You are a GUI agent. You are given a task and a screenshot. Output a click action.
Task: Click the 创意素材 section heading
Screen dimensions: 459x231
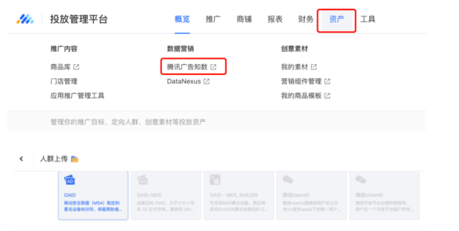pyautogui.click(x=294, y=49)
